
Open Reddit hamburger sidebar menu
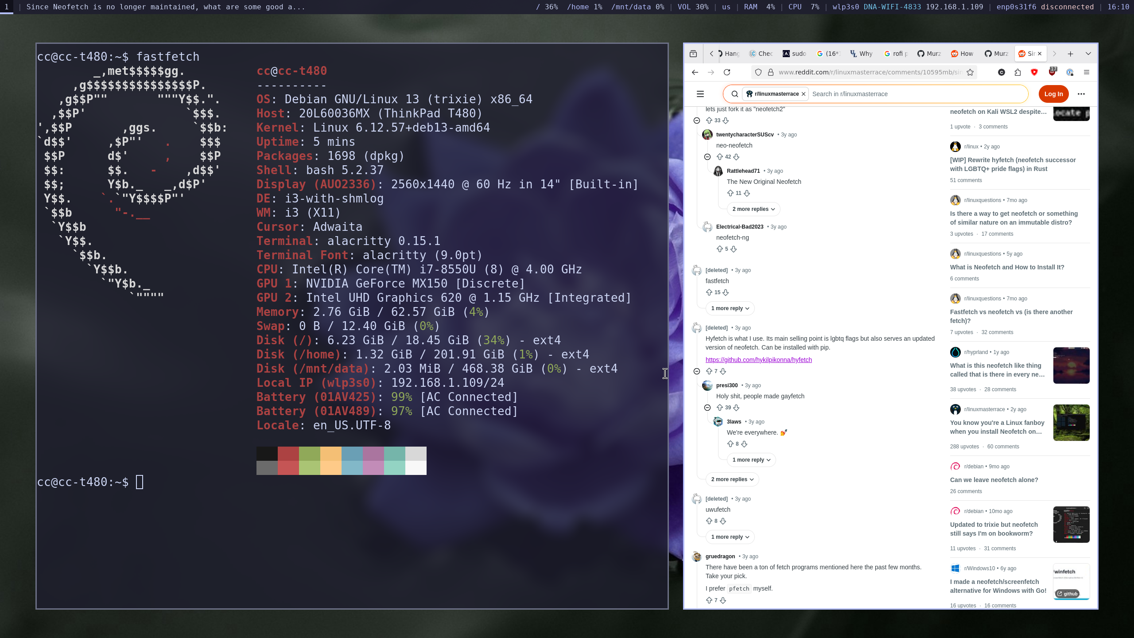pyautogui.click(x=700, y=94)
